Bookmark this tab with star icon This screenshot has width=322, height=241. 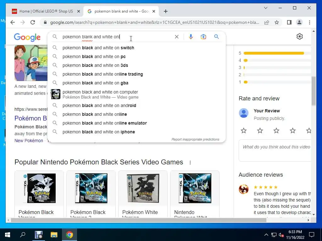(x=277, y=22)
